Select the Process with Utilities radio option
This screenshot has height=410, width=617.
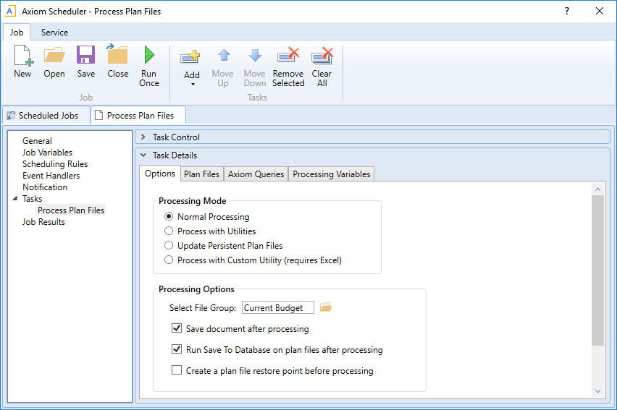point(169,231)
